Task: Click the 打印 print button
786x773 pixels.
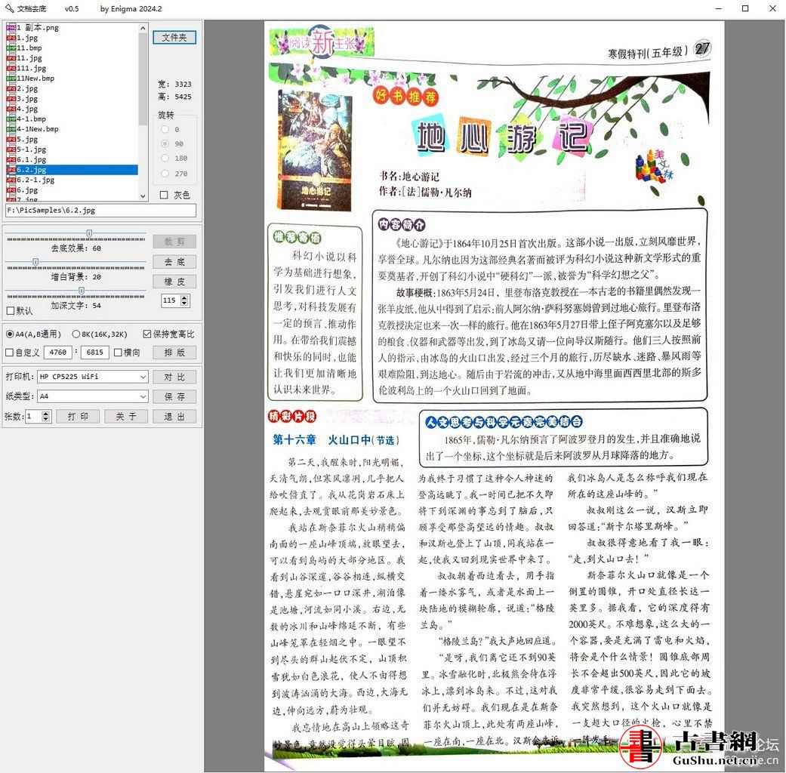Action: 79,416
